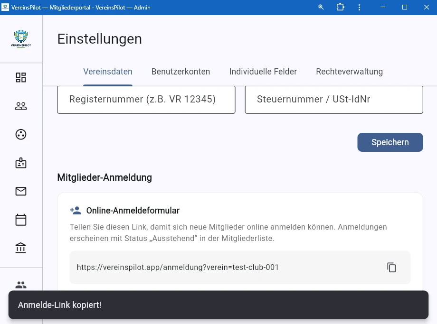Open finances via the bank icon
The height and width of the screenshot is (324, 437).
point(20,248)
